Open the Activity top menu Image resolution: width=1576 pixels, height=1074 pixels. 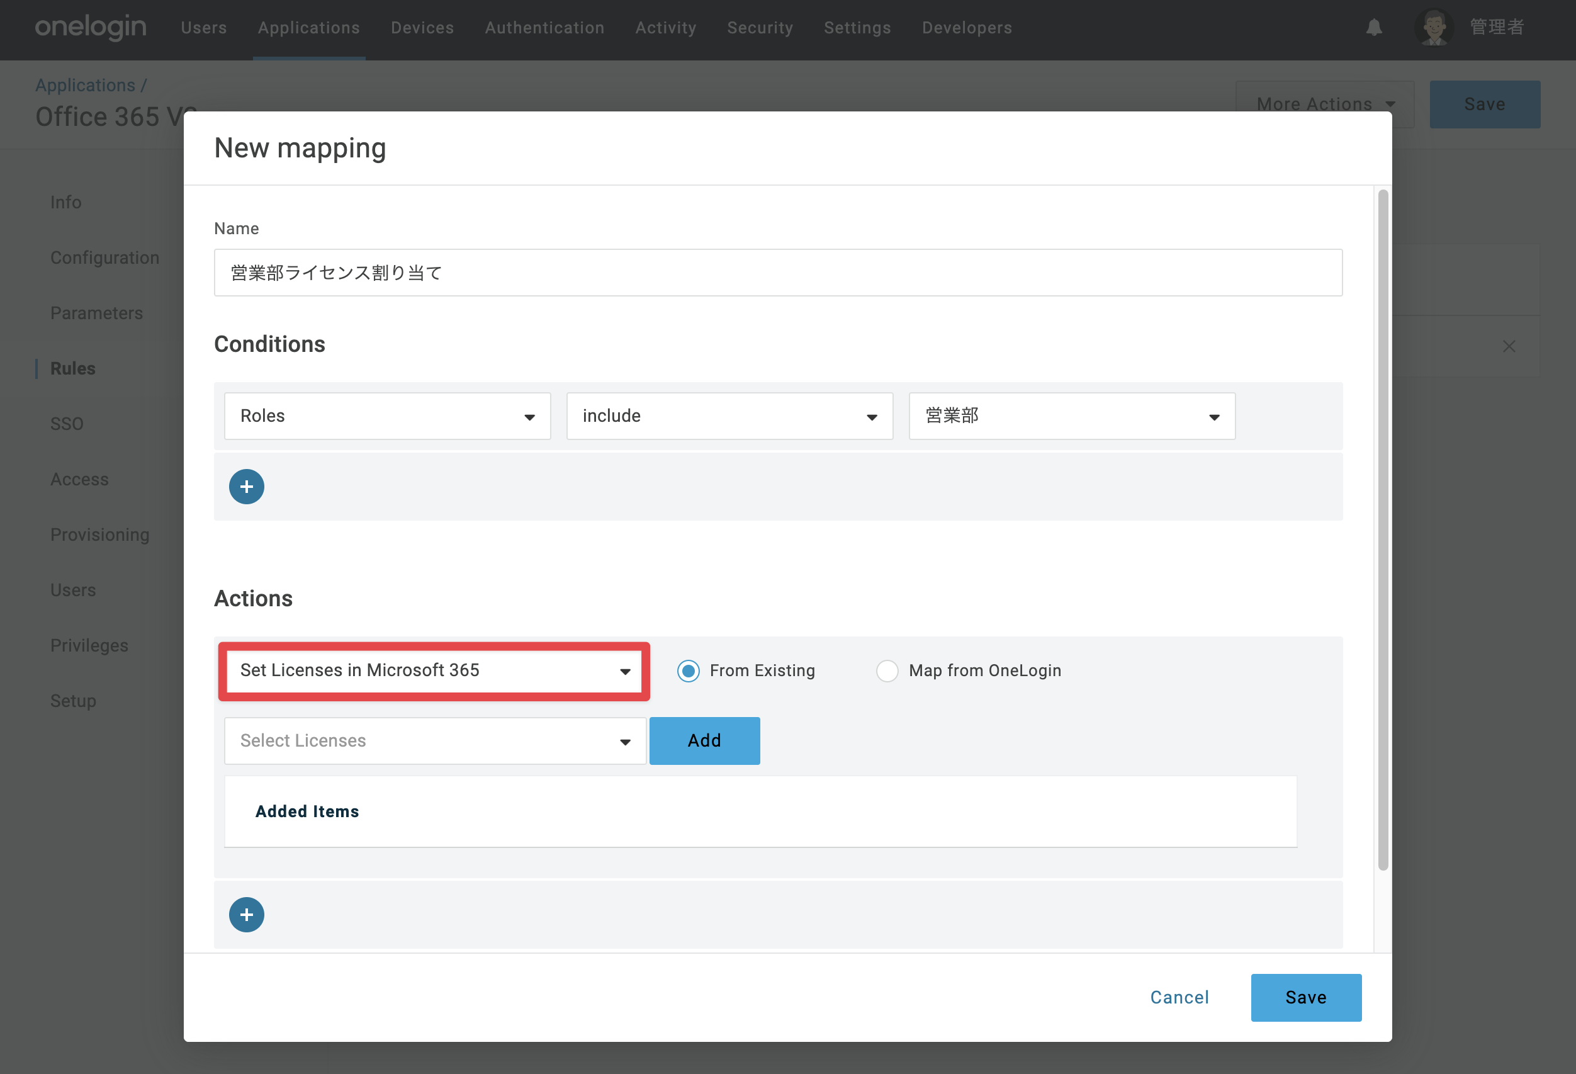666,27
